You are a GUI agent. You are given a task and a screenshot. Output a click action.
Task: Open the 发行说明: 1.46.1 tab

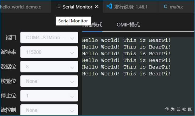[131, 7]
